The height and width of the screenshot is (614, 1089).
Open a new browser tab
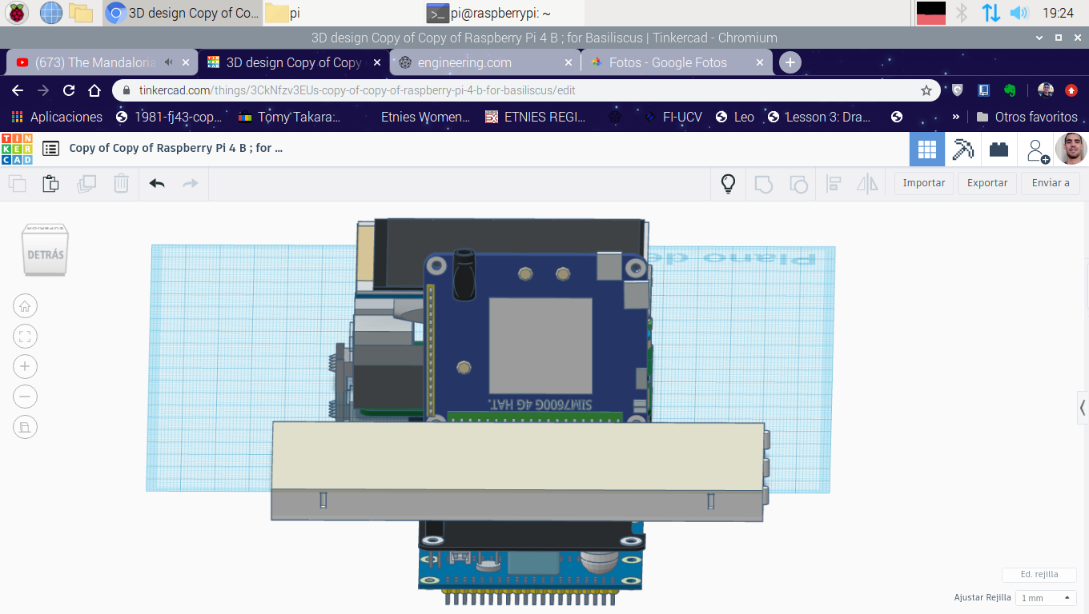coord(790,62)
